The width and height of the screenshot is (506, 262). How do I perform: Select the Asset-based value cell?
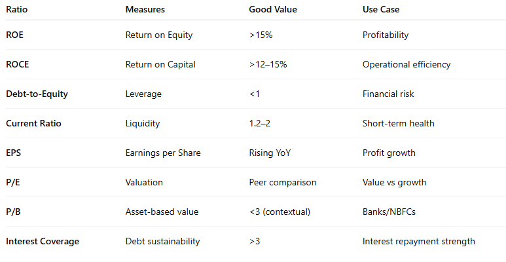pos(162,212)
